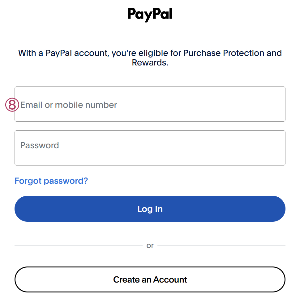Click the circled number 8 marker
Screen dimensions: 300x298
(x=12, y=104)
